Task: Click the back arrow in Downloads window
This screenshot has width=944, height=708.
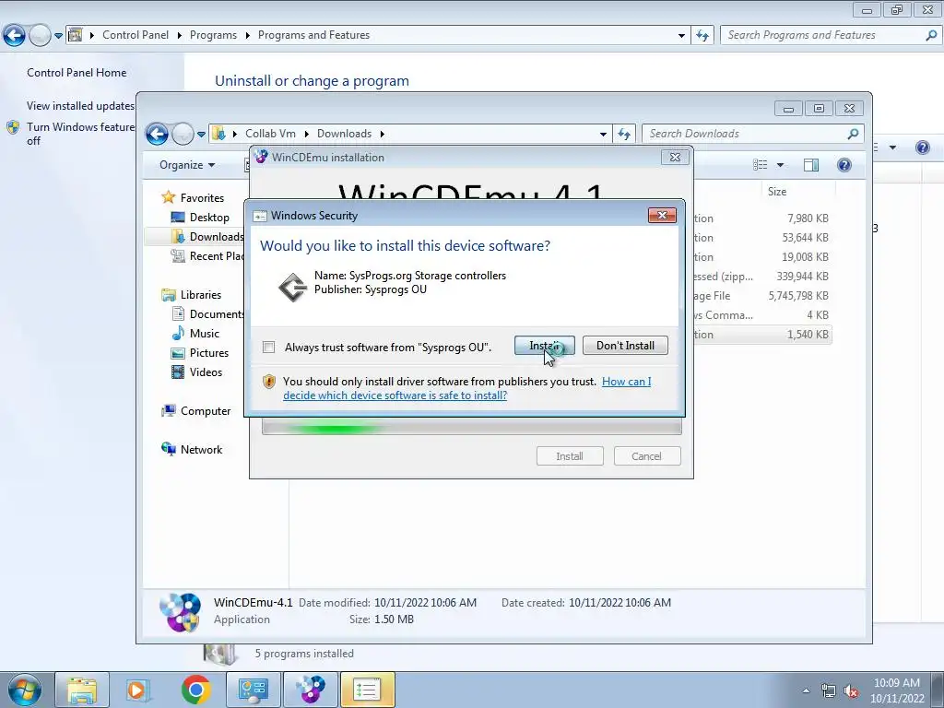Action: (x=157, y=134)
